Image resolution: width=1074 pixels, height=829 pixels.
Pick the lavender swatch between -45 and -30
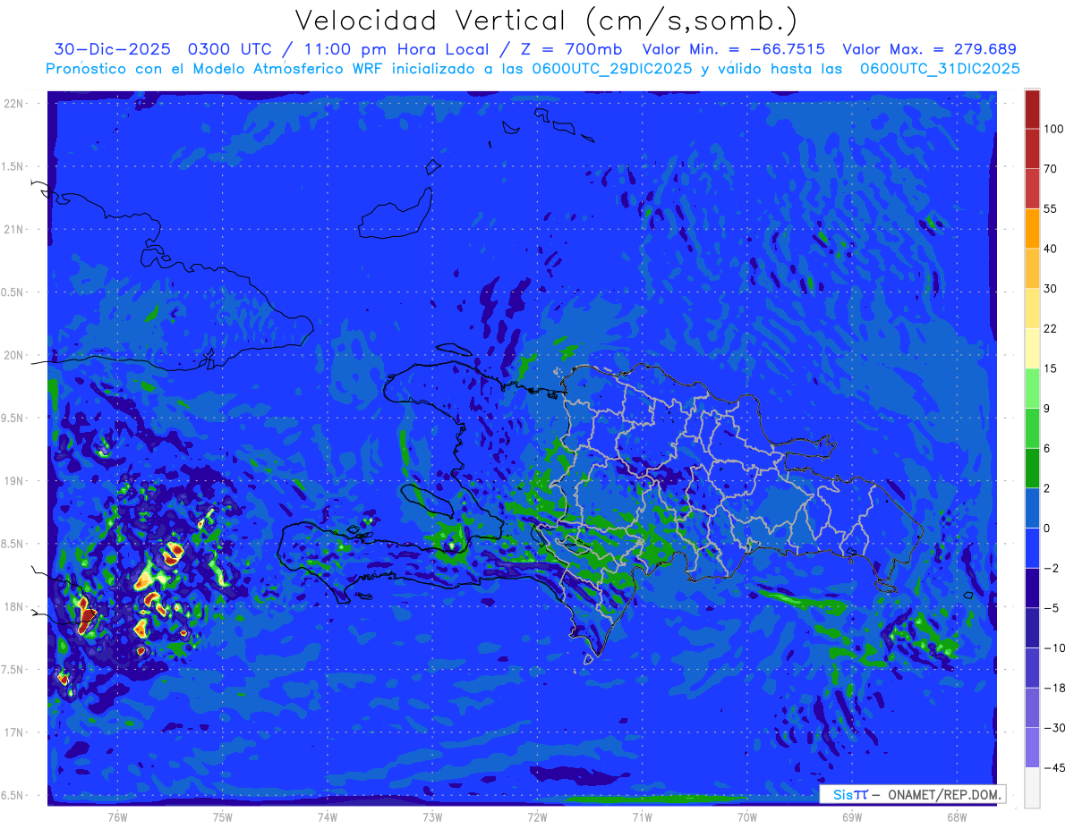pyautogui.click(x=1032, y=748)
